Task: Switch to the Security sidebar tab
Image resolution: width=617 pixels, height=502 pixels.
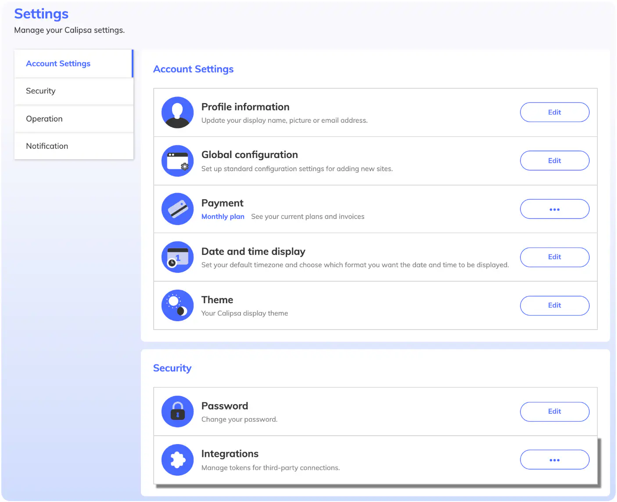Action: pos(74,91)
